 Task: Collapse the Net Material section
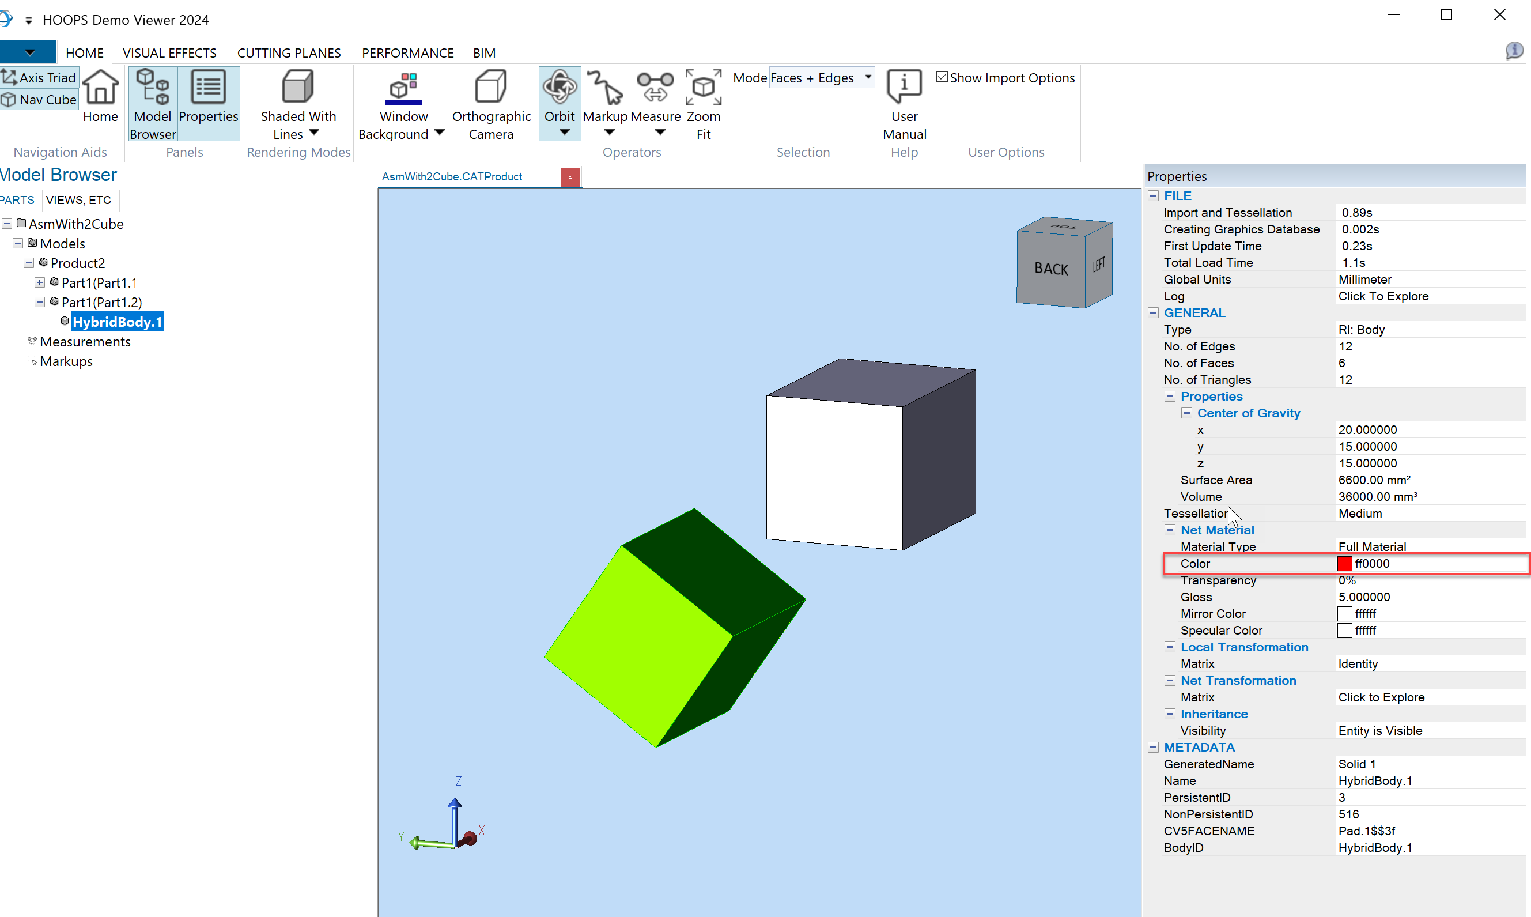coord(1170,530)
